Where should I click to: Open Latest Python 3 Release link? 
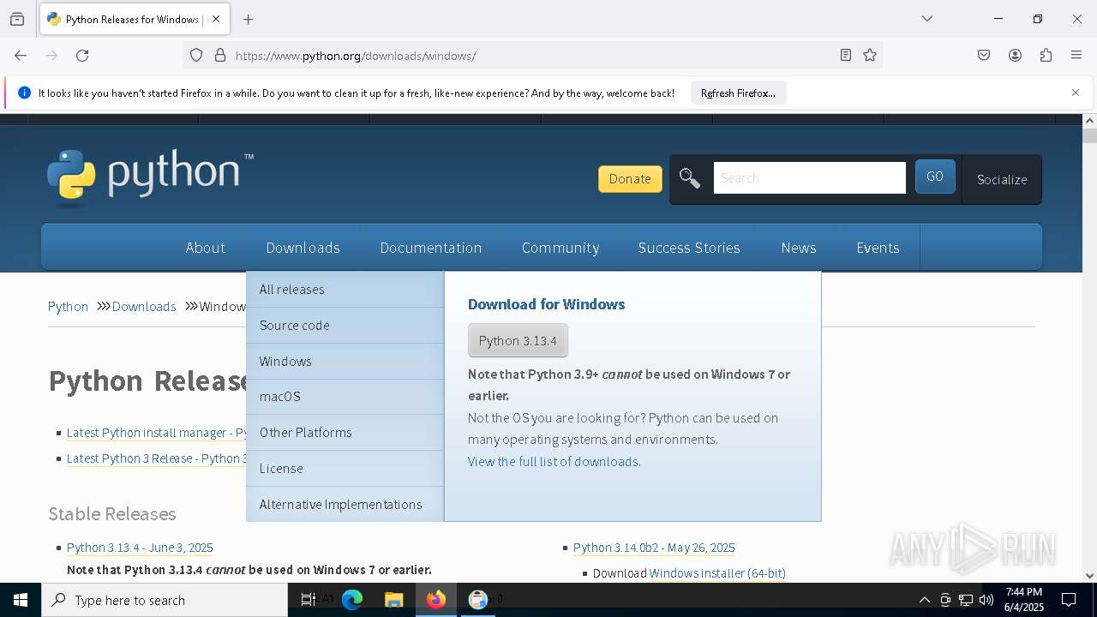coord(156,458)
